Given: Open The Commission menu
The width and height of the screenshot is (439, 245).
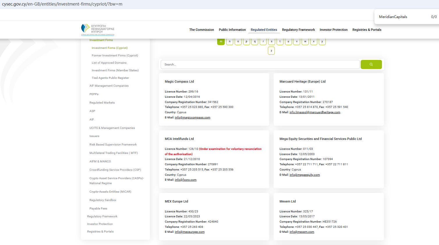Looking at the screenshot, I should coord(201,30).
